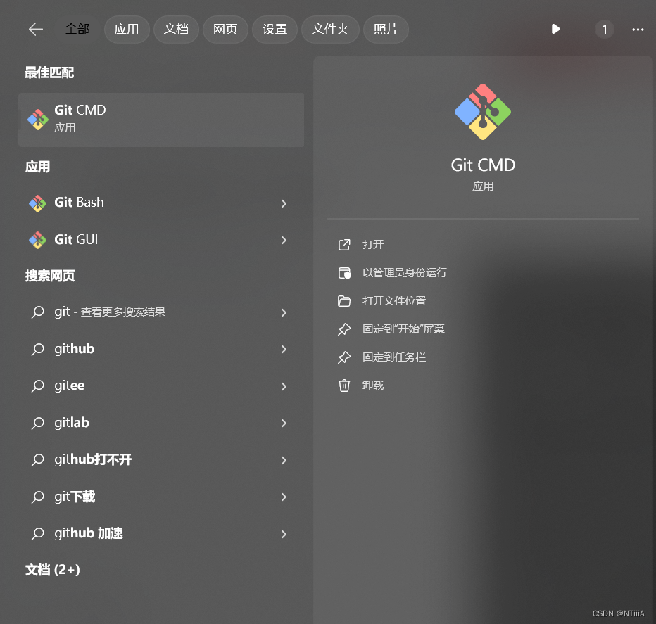
Task: Click the Git CMD title in preview pane
Action: click(x=483, y=165)
